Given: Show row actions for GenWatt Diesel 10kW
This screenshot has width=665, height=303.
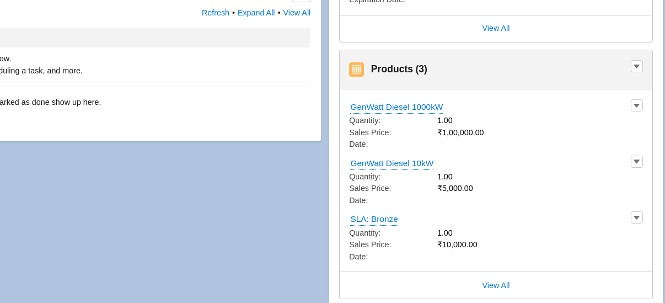Looking at the screenshot, I should (x=636, y=162).
